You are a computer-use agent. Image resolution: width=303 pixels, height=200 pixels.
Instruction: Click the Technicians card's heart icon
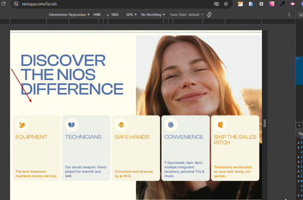[x=71, y=125]
